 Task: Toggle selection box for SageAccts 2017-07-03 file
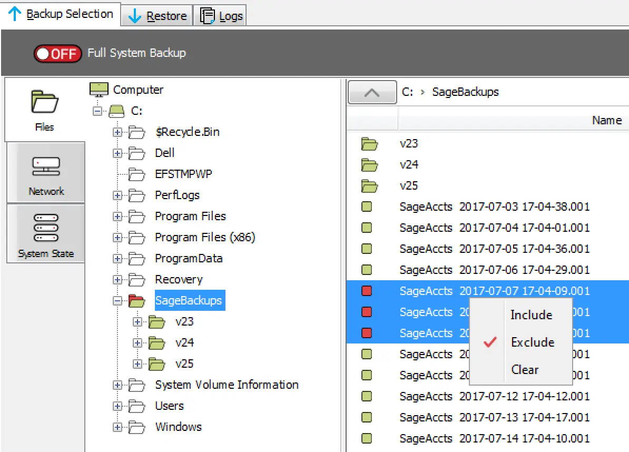click(x=367, y=207)
